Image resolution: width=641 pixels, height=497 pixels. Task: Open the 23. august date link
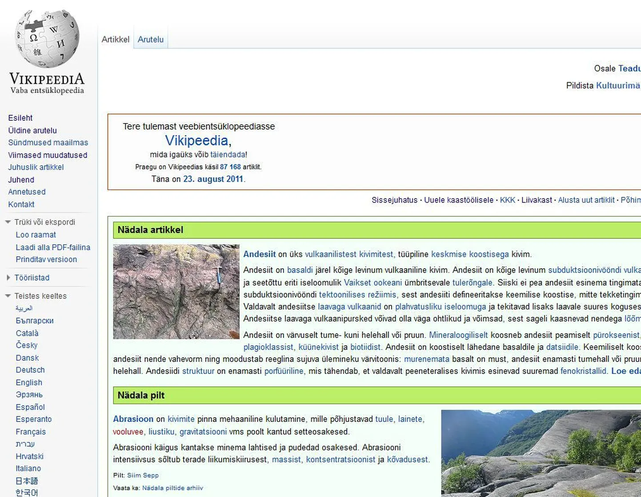pyautogui.click(x=203, y=179)
